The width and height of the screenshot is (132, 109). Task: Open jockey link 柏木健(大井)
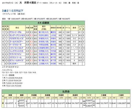click(44, 57)
